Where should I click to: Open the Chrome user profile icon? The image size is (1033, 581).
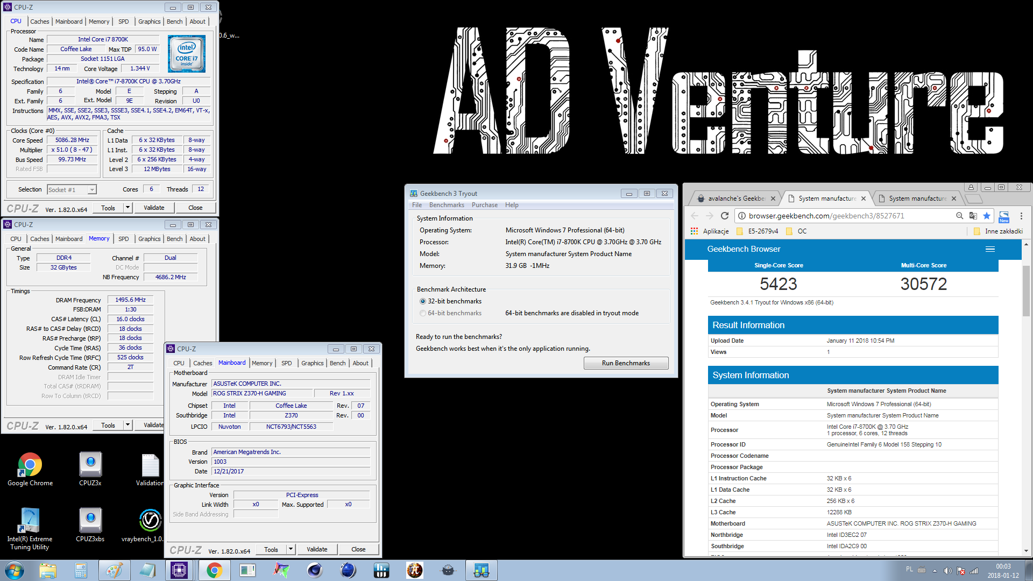(971, 187)
